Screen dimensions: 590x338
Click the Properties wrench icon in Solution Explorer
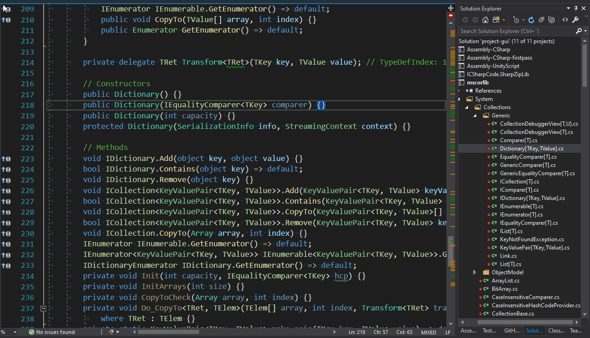coord(575,19)
